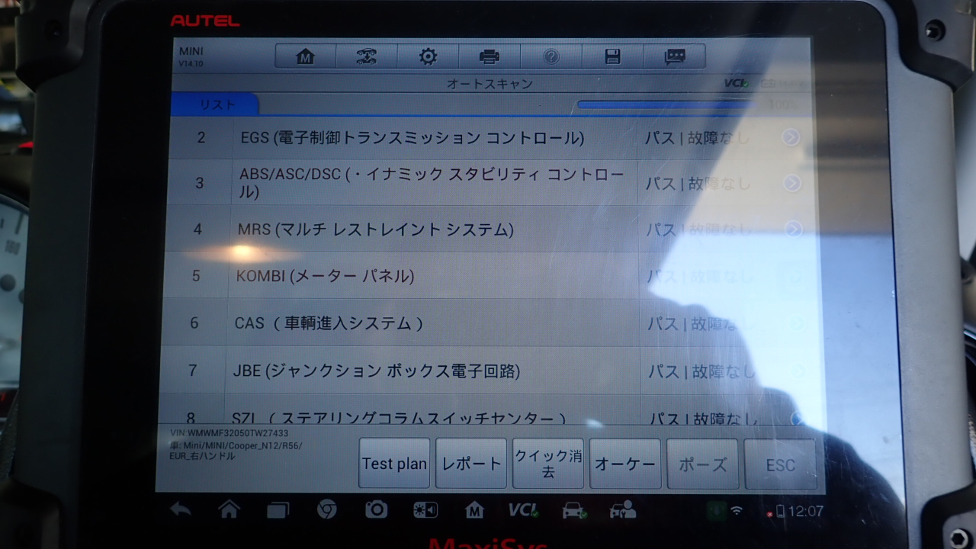Open the data logging message icon
976x549 pixels.
(674, 56)
